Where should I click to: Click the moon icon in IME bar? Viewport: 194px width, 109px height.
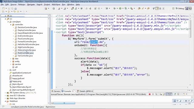(x=180, y=101)
